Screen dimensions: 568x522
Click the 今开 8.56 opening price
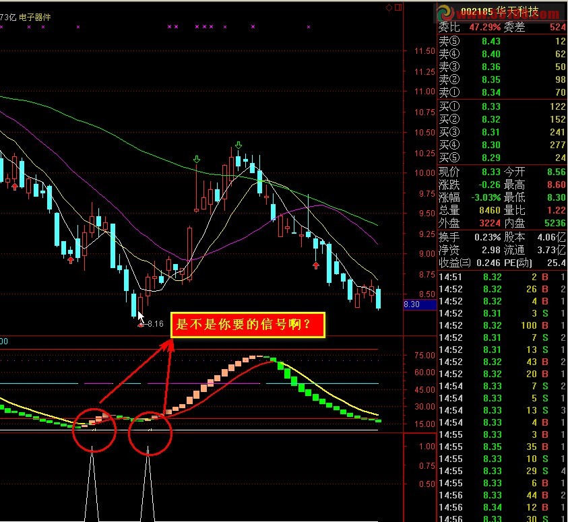click(x=557, y=172)
